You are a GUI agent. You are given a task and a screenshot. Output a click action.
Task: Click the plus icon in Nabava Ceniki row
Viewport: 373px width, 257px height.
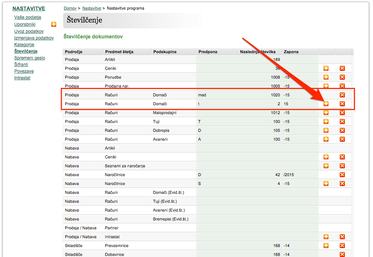[x=326, y=157]
